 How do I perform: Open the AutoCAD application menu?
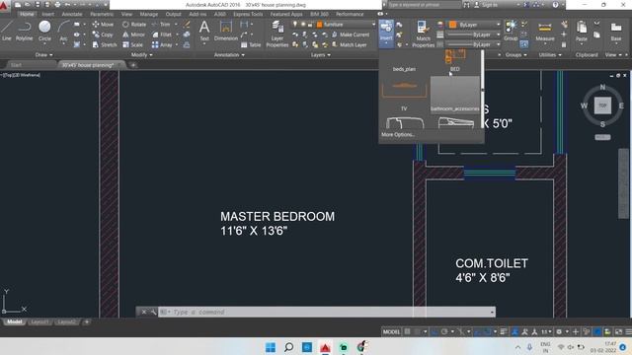[x=5, y=5]
